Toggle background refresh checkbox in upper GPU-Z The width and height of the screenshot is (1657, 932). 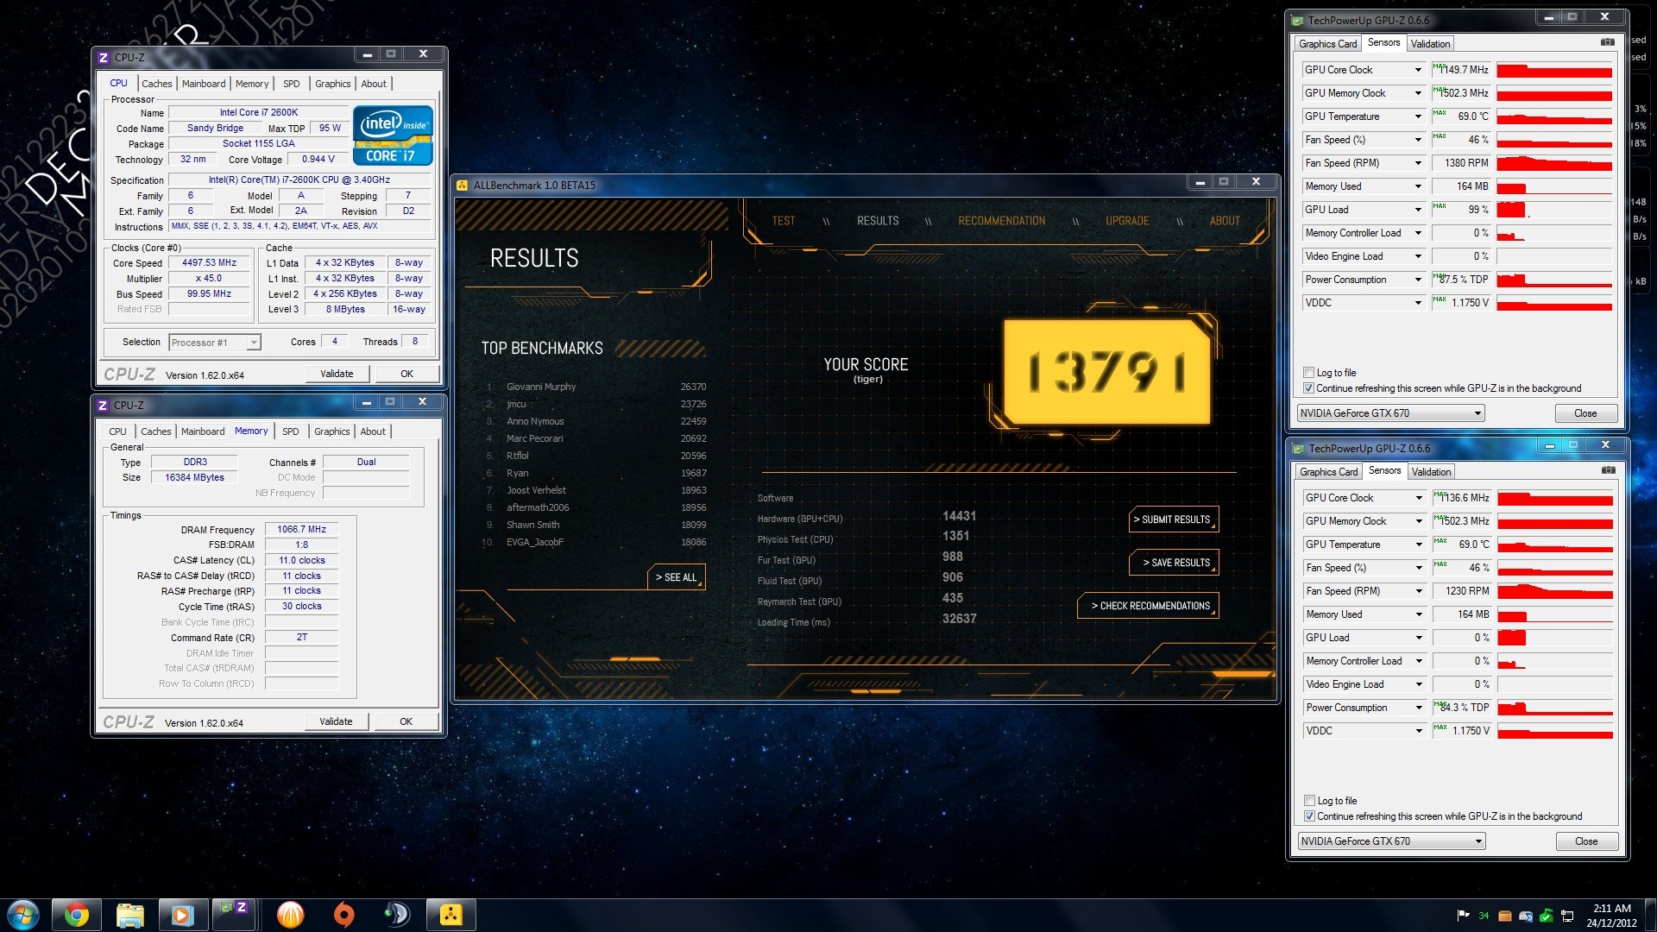[x=1308, y=388]
